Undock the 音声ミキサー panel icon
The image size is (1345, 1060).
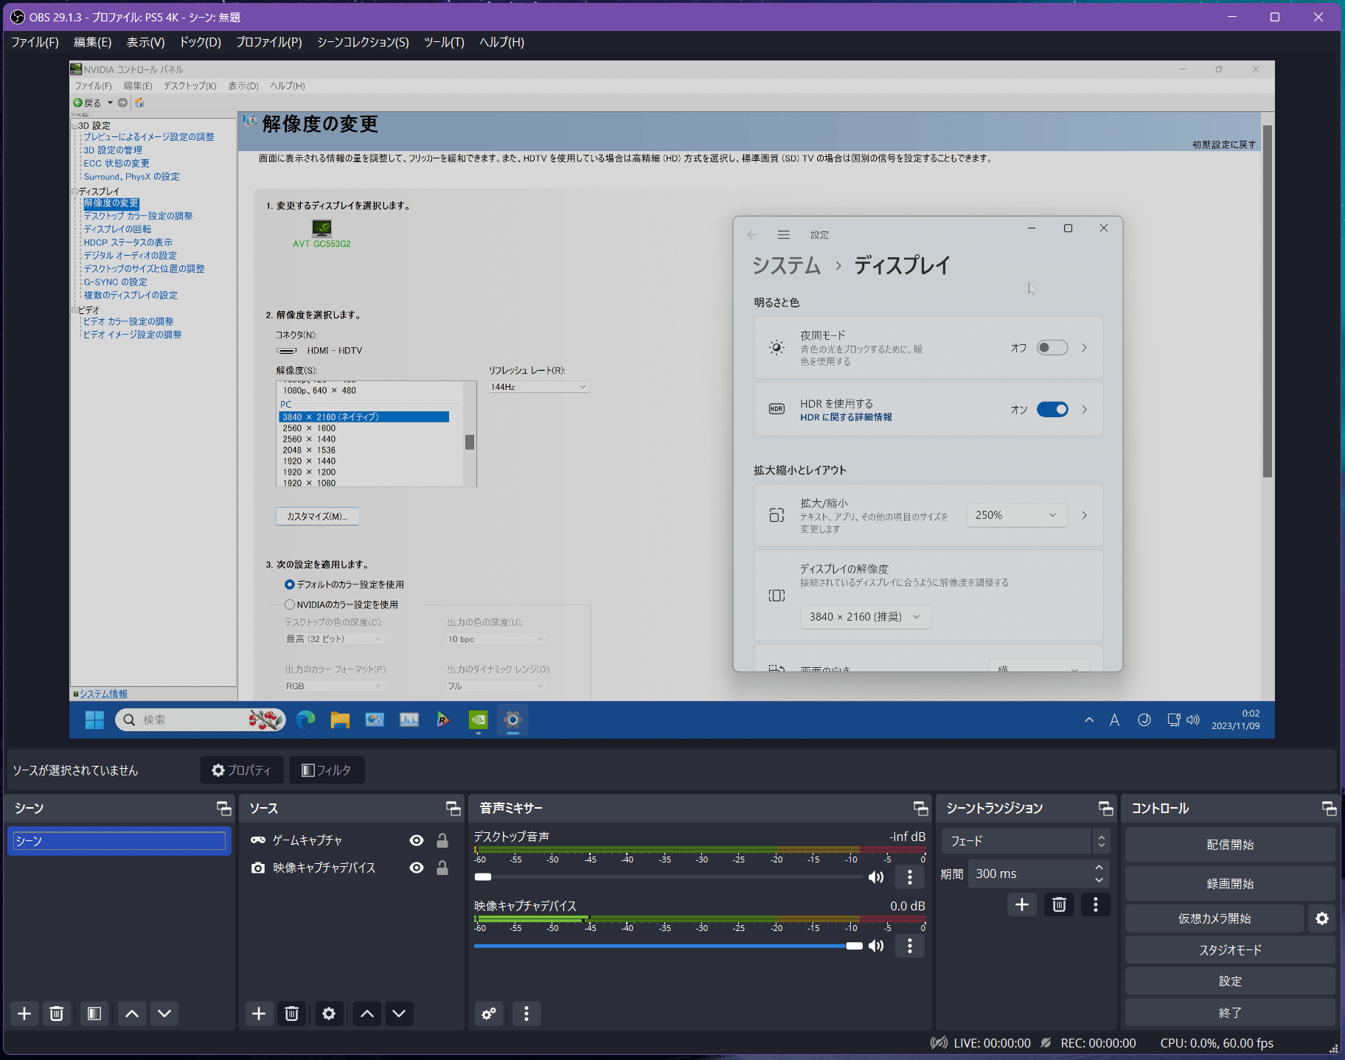[921, 809]
